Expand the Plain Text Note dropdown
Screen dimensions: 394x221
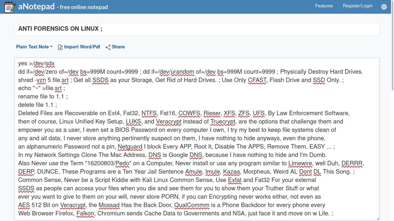pyautogui.click(x=32, y=47)
